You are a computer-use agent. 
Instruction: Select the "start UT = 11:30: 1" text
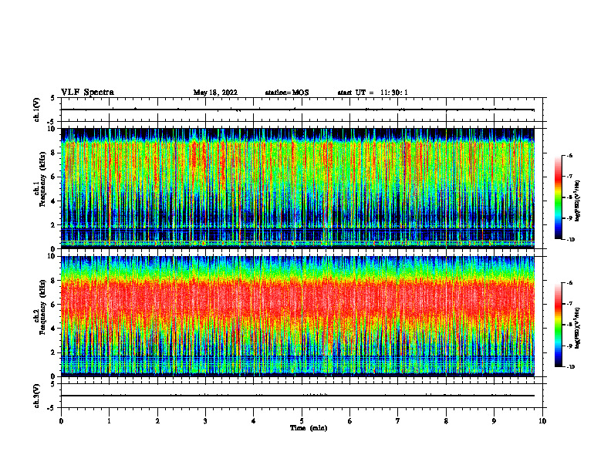pyautogui.click(x=373, y=93)
